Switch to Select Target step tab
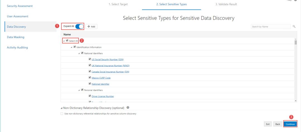The image size is (301, 132). pyautogui.click(x=118, y=4)
